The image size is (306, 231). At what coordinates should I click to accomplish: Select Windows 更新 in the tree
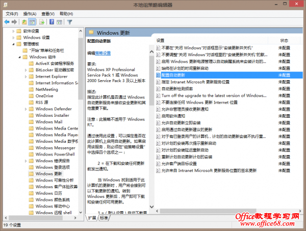click(x=48, y=174)
